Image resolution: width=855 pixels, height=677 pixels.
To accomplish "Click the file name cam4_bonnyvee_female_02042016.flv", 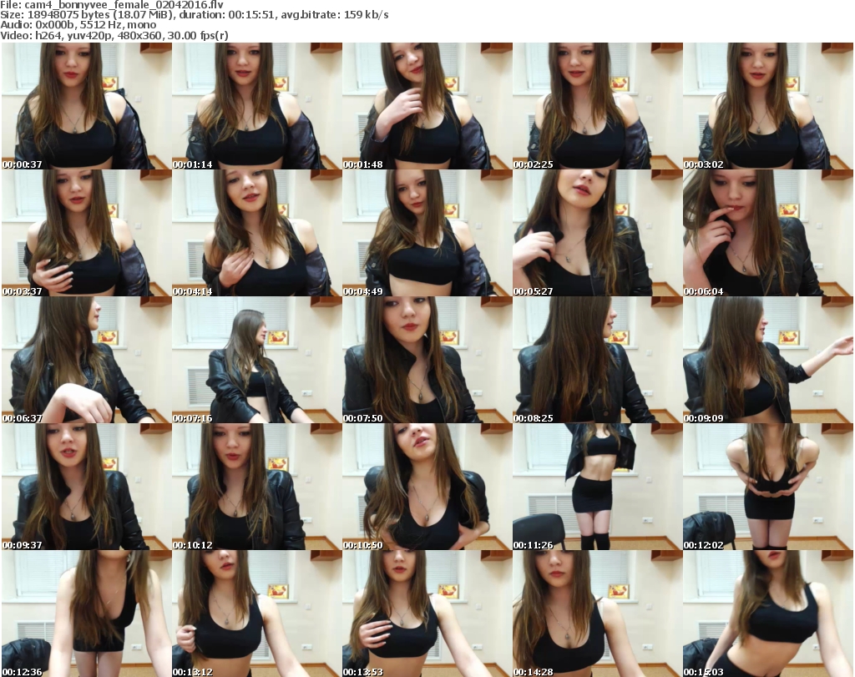I will 124,5.
